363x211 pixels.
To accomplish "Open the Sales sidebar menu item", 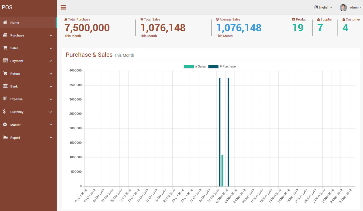I will pyautogui.click(x=14, y=48).
